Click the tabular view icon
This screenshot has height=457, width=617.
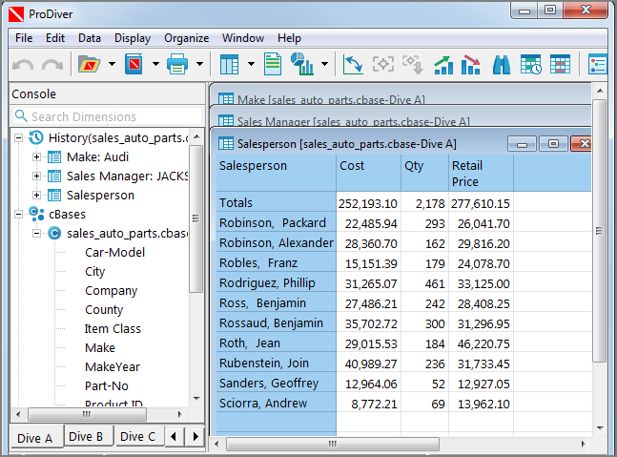coord(229,65)
